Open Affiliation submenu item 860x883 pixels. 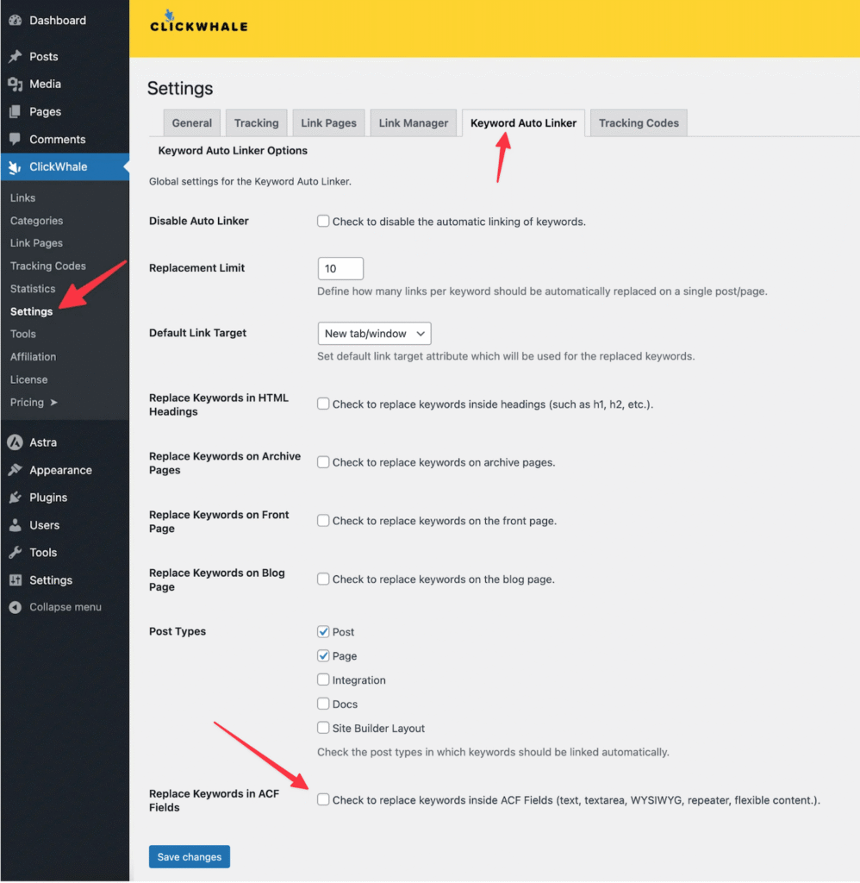[x=34, y=357]
